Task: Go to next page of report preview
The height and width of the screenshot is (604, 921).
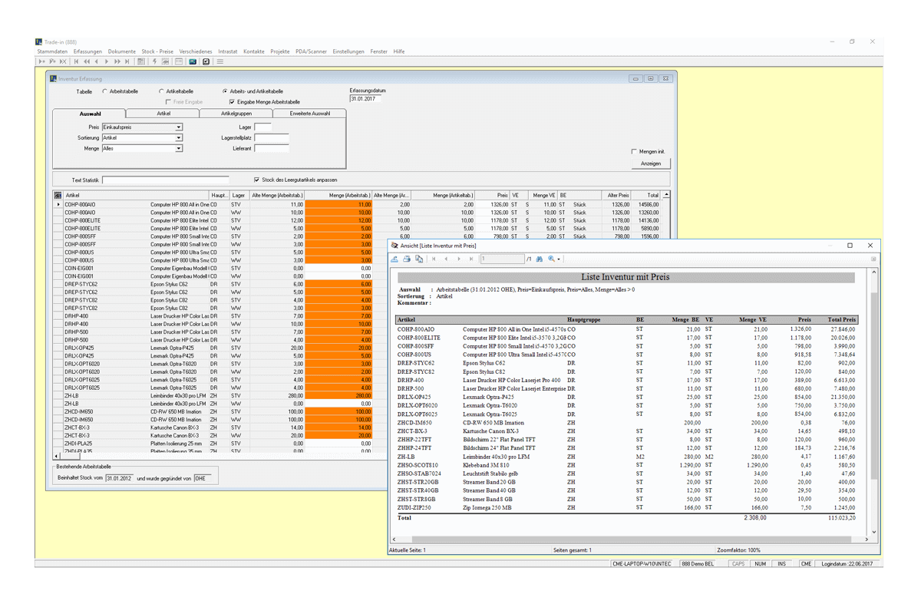Action: tap(459, 259)
